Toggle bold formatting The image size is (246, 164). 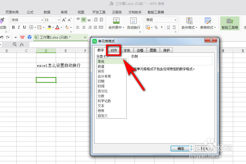[13, 27]
